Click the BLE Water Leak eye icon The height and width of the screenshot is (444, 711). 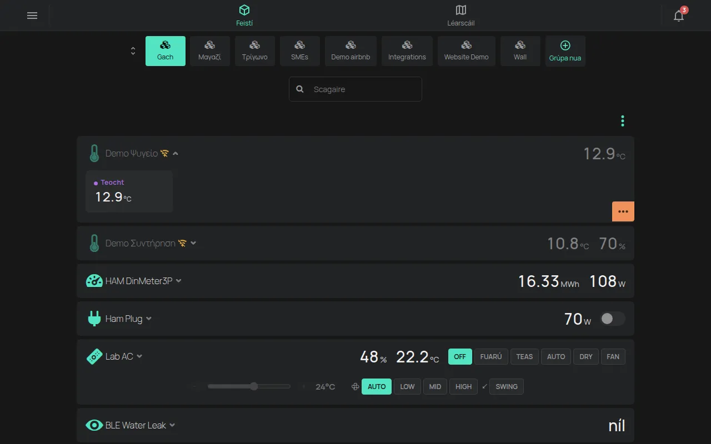[94, 425]
